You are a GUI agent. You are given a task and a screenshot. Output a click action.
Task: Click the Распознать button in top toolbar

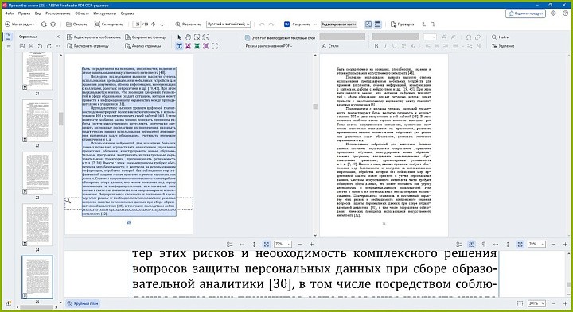pos(188,25)
